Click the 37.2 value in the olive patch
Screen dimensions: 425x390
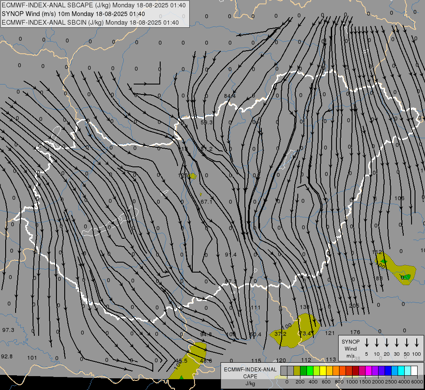[x=280, y=334]
